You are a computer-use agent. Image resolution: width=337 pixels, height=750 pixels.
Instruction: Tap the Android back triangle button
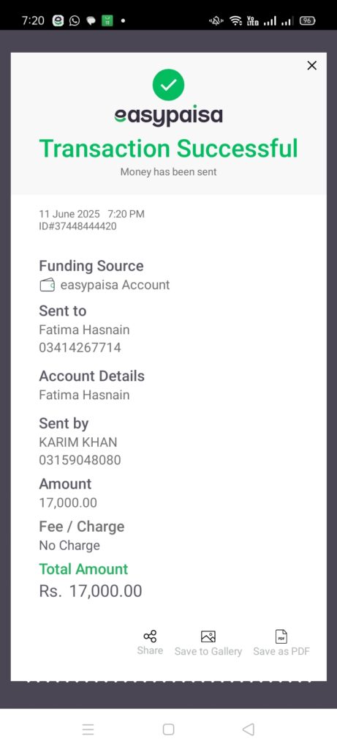249,729
